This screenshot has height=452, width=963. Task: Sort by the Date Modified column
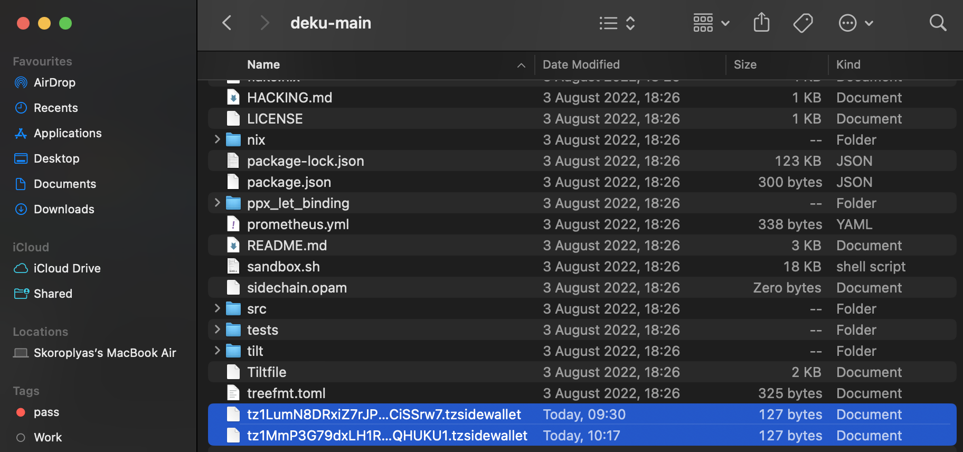(581, 64)
